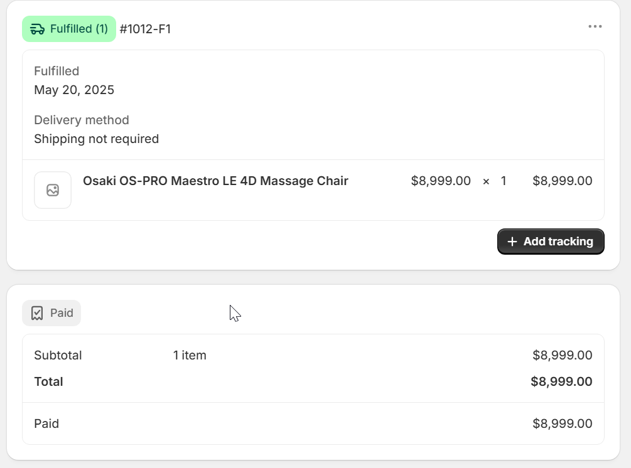The height and width of the screenshot is (468, 631).
Task: Click the $8,999.00 unit price
Action: point(441,181)
